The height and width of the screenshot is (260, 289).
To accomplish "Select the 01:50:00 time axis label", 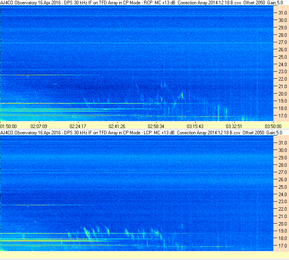I will click(9, 126).
